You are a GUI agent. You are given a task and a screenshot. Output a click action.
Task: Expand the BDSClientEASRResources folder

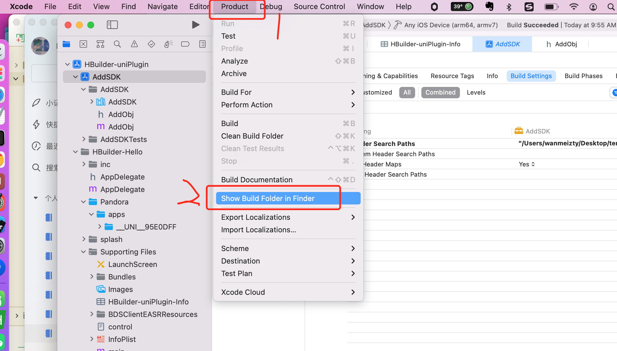[x=92, y=314]
